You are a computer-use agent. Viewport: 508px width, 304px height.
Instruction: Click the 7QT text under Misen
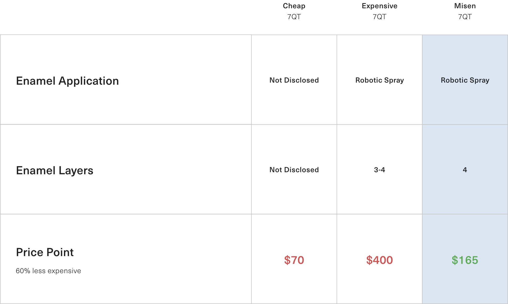465,17
